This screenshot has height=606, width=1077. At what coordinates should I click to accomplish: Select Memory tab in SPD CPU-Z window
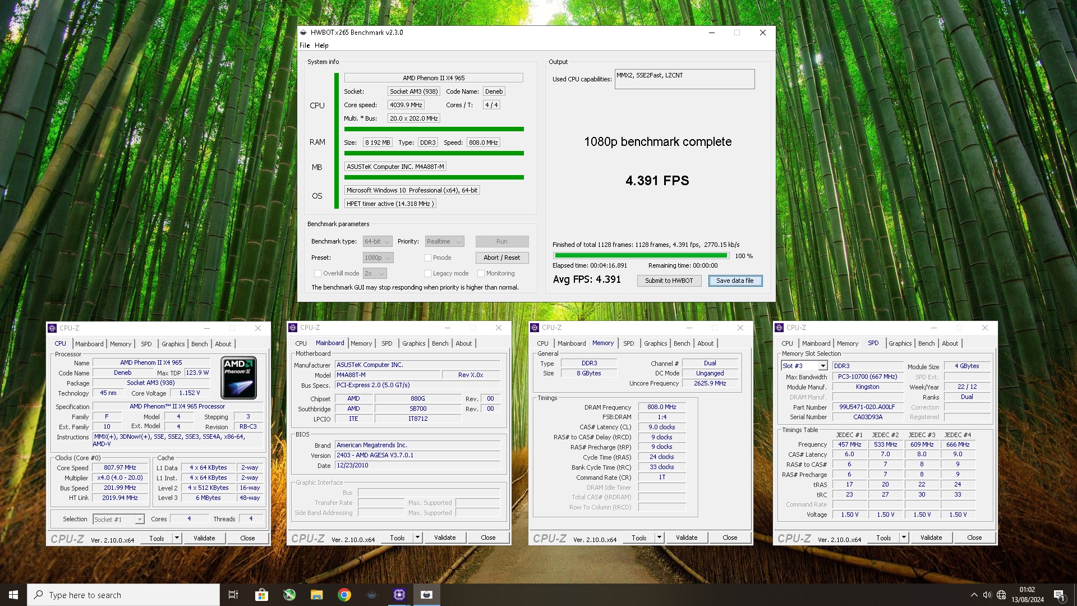click(x=848, y=343)
